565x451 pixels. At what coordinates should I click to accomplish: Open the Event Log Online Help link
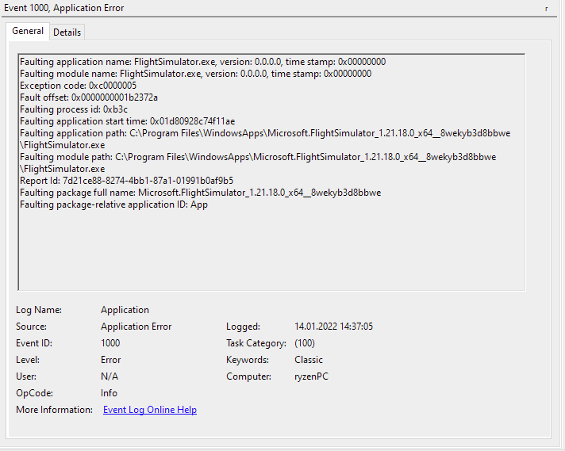pos(150,410)
